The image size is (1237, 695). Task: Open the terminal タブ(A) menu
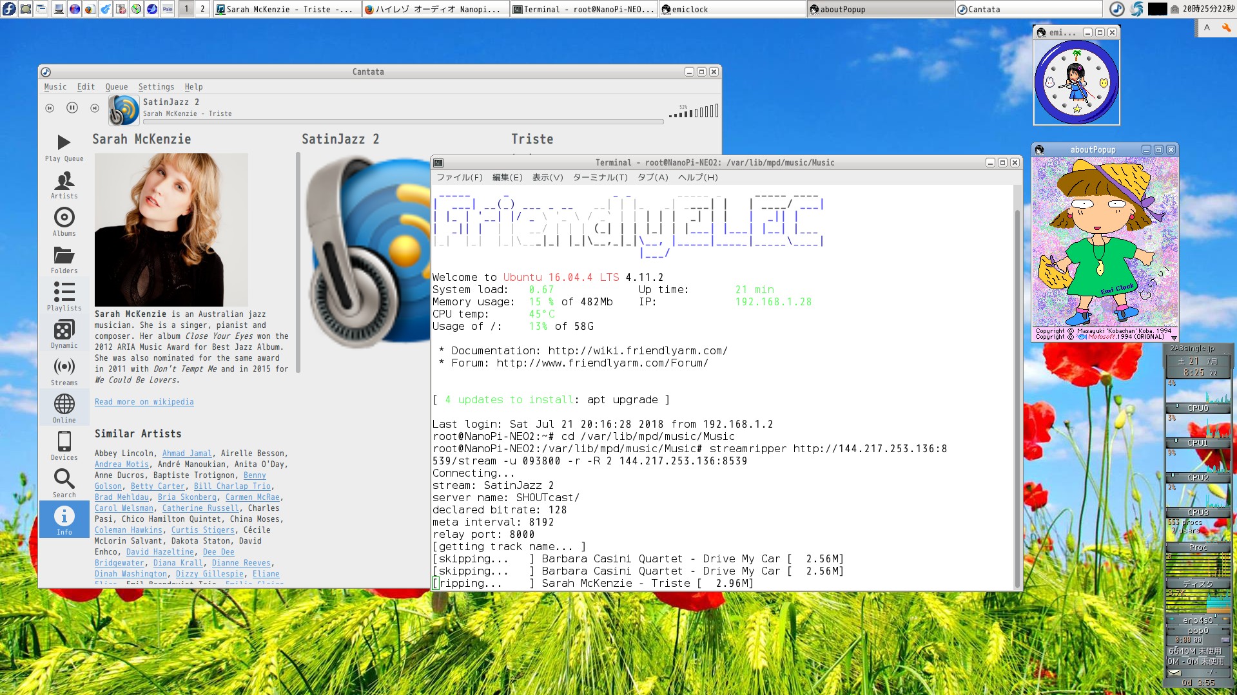pyautogui.click(x=652, y=178)
